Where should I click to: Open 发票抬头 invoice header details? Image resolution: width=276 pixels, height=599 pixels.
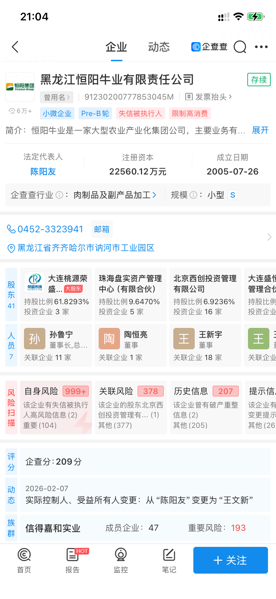pyautogui.click(x=209, y=97)
